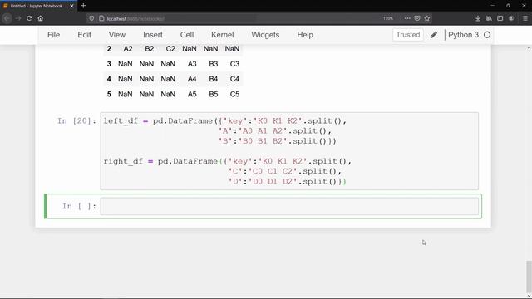532x299 pixels.
Task: Click right_df variable in code
Action: pos(123,161)
